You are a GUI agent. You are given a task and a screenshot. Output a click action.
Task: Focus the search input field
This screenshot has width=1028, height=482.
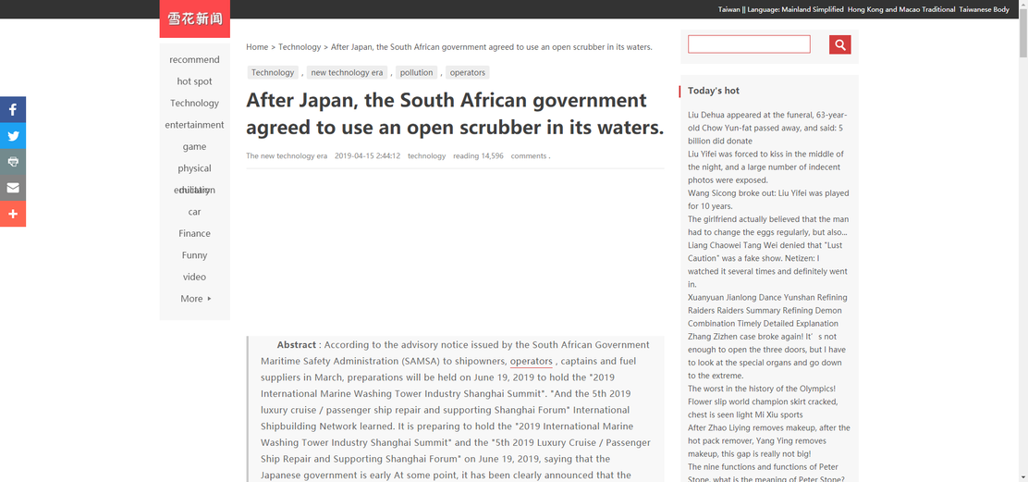[x=749, y=44]
